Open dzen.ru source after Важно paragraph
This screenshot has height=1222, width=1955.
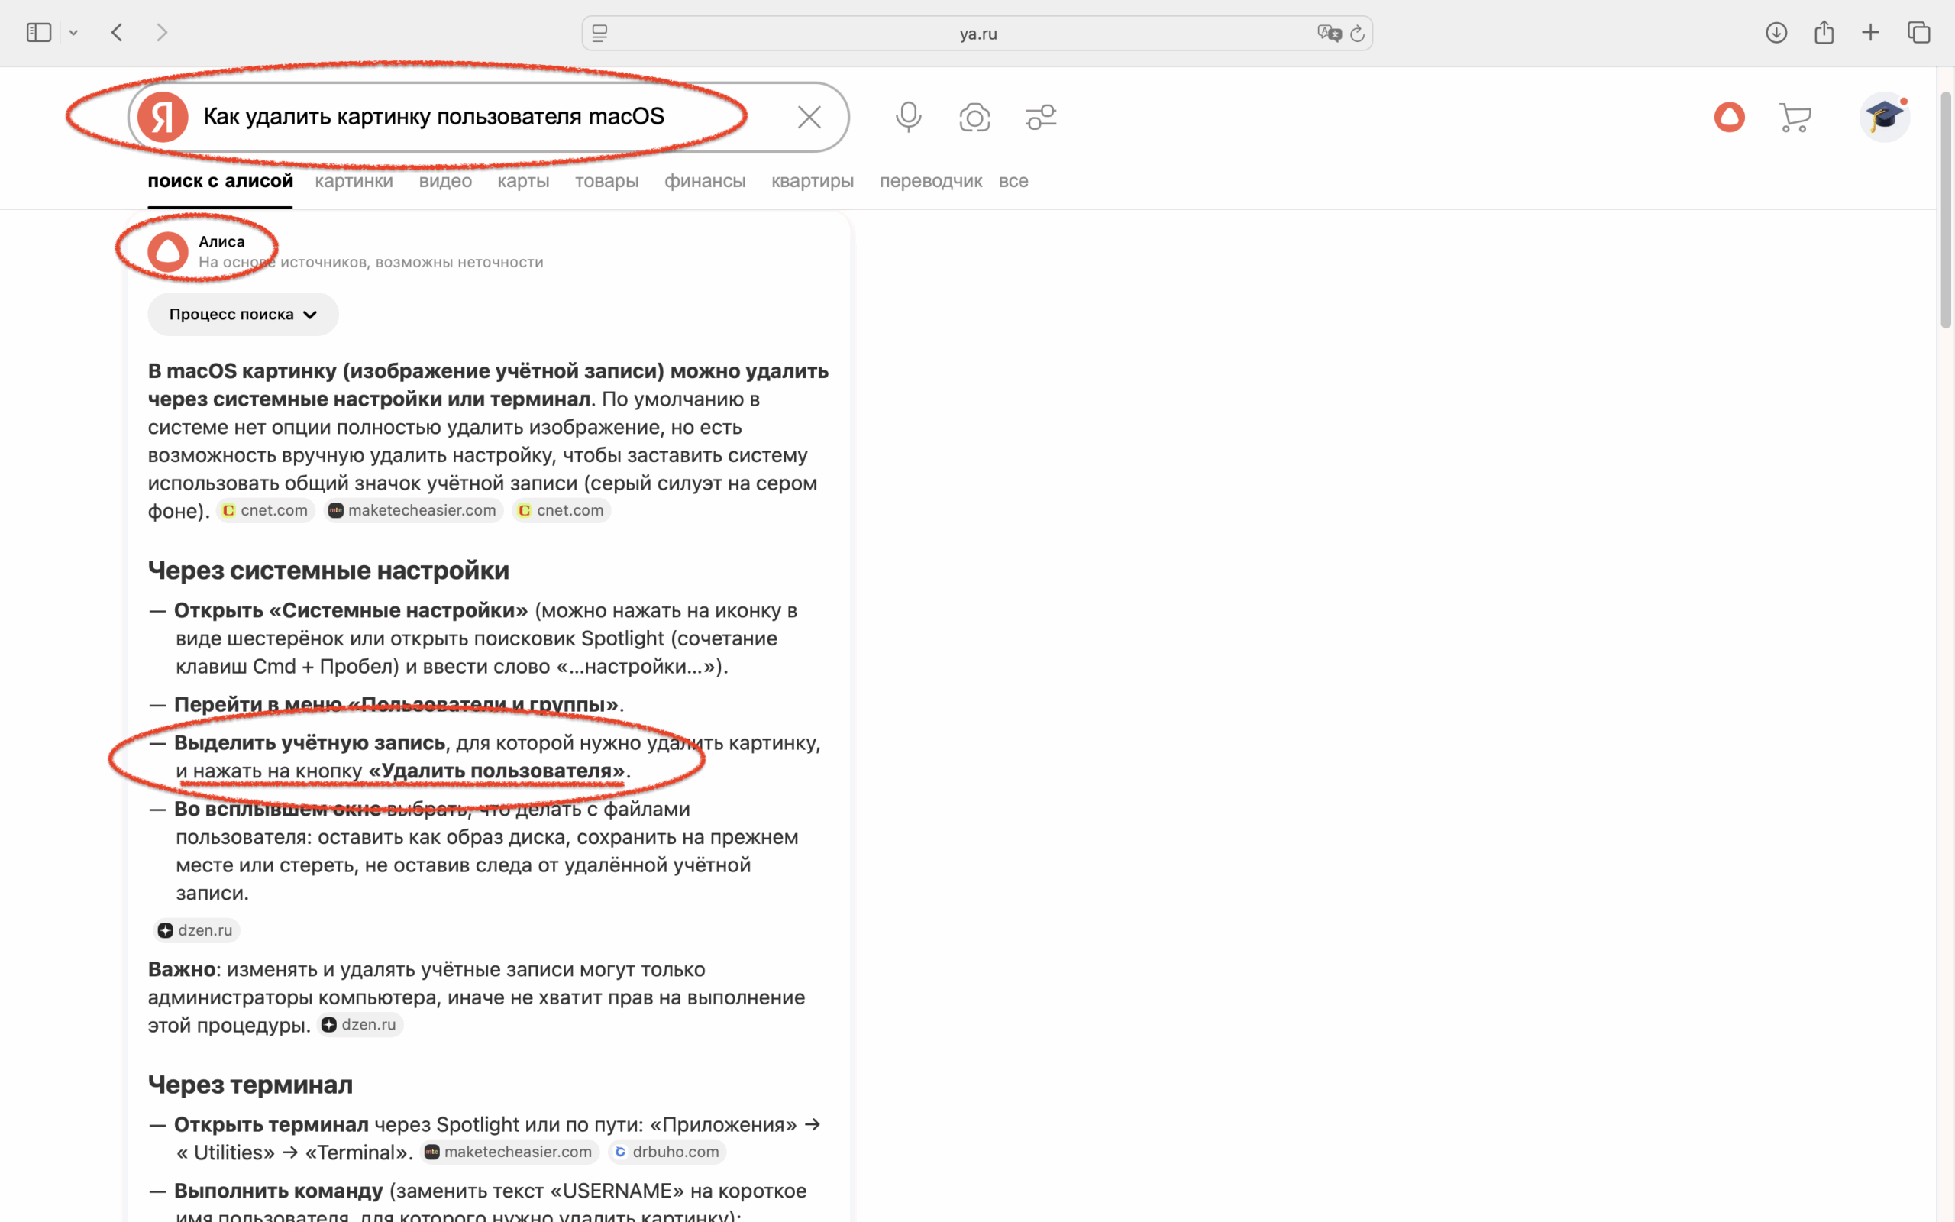360,1025
